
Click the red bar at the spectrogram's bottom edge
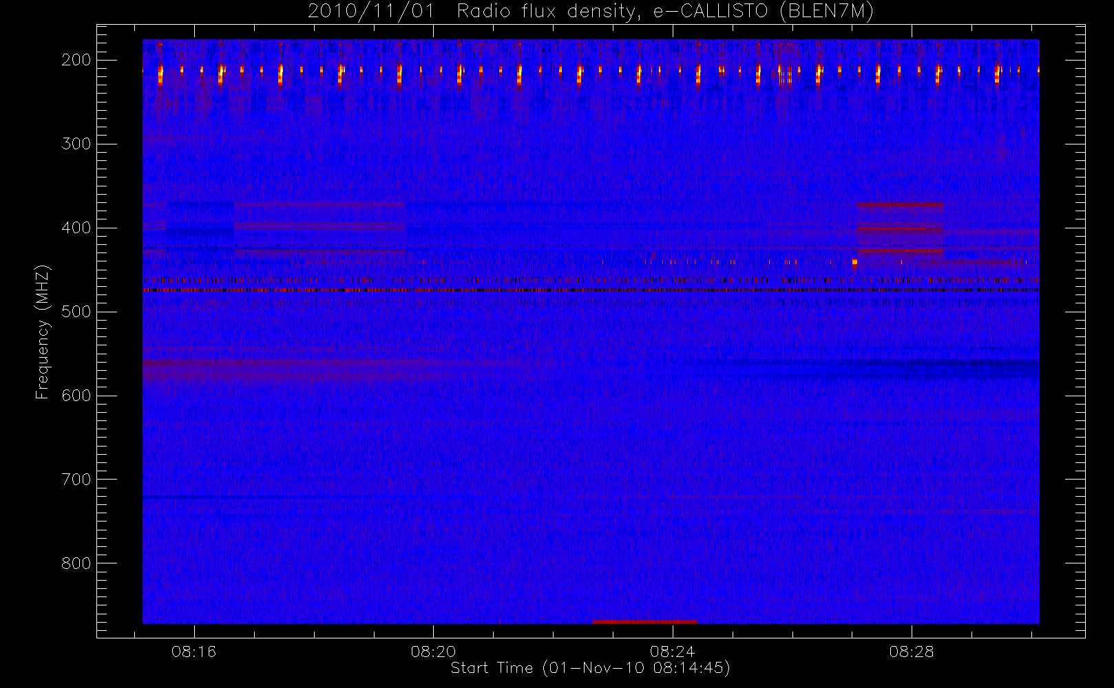coord(645,622)
